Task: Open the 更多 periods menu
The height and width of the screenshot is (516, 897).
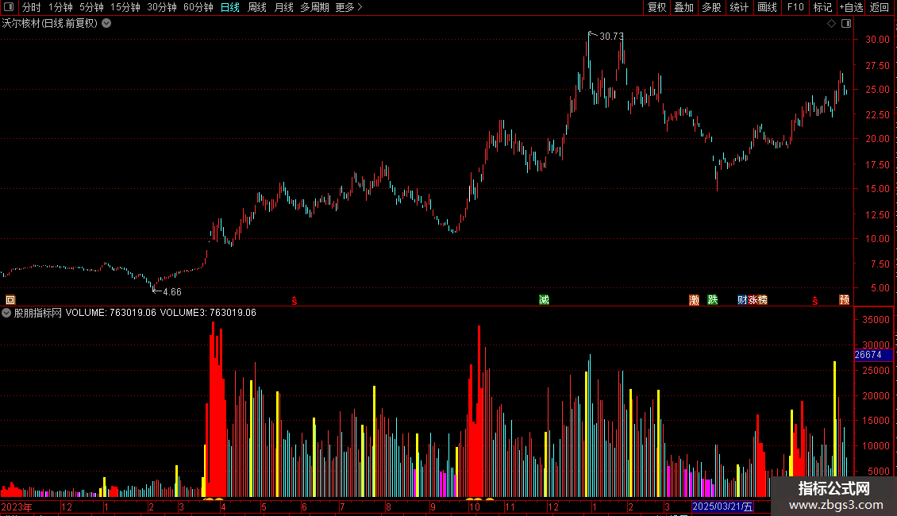Action: click(349, 7)
